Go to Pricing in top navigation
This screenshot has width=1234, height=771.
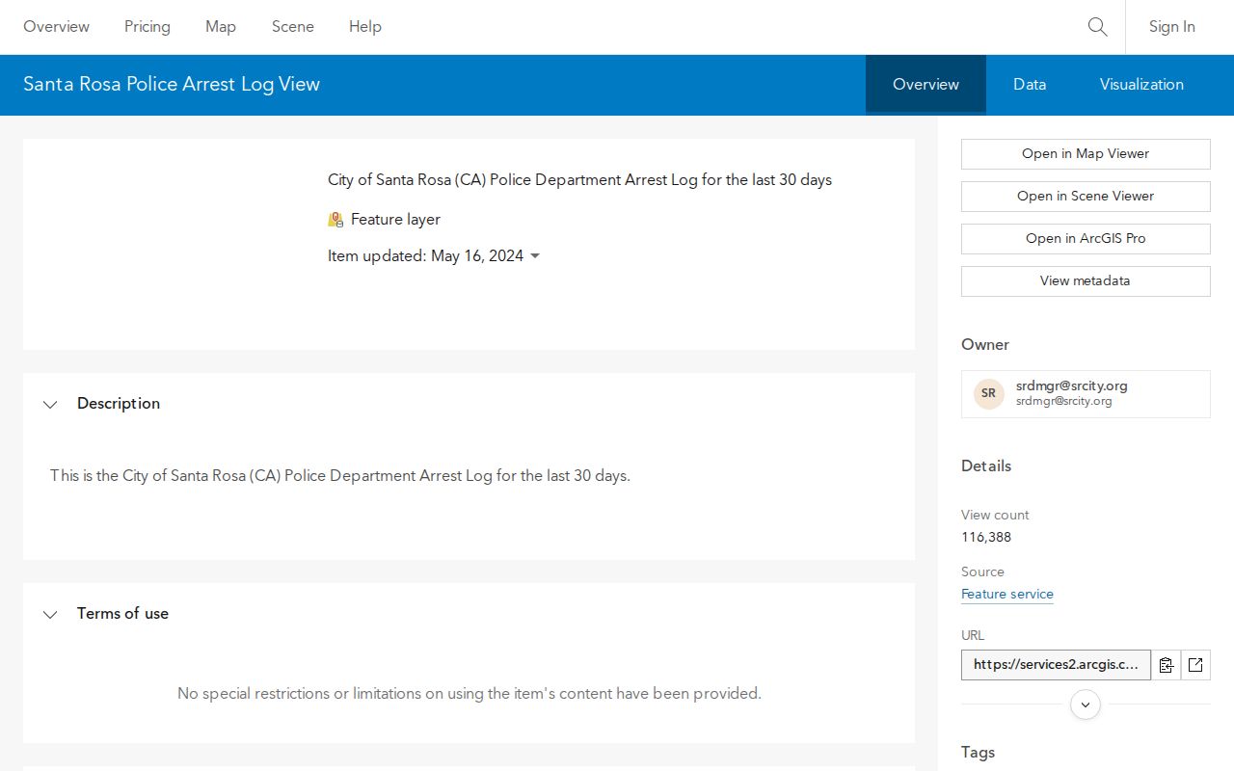coord(148,27)
